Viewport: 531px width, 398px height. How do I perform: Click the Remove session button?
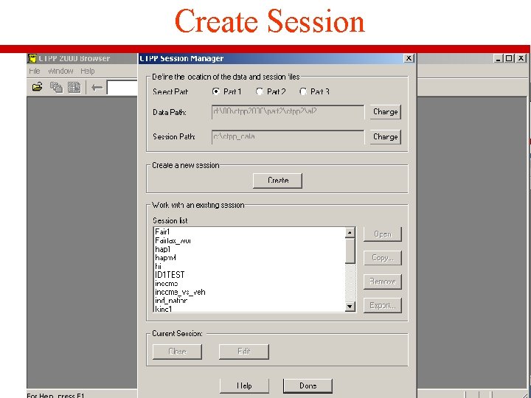383,282
